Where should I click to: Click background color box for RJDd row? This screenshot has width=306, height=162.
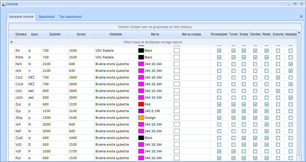177,57
